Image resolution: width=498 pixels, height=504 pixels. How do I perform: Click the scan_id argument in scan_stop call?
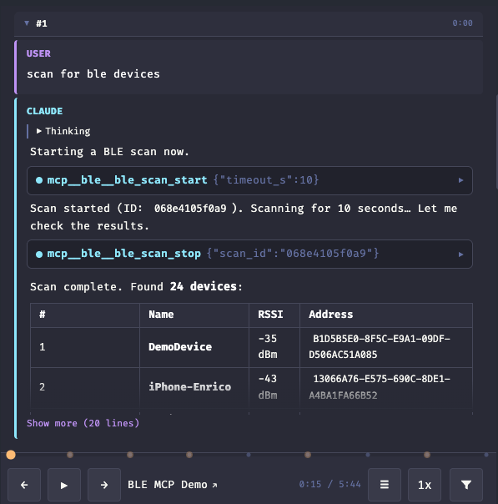[293, 254]
